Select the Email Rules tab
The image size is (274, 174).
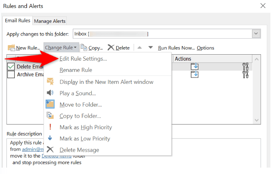tap(18, 21)
